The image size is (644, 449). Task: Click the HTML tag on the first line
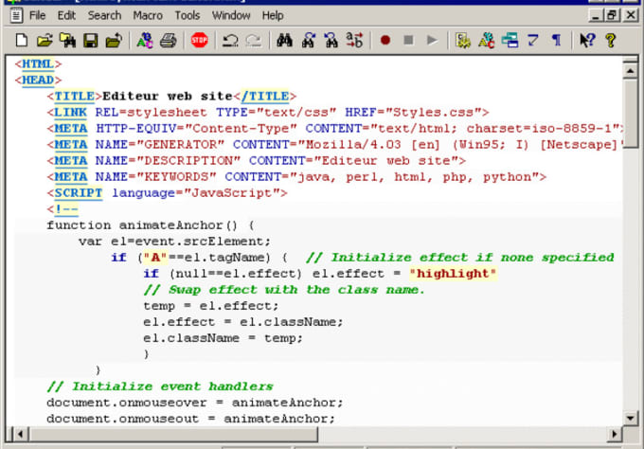coord(38,64)
